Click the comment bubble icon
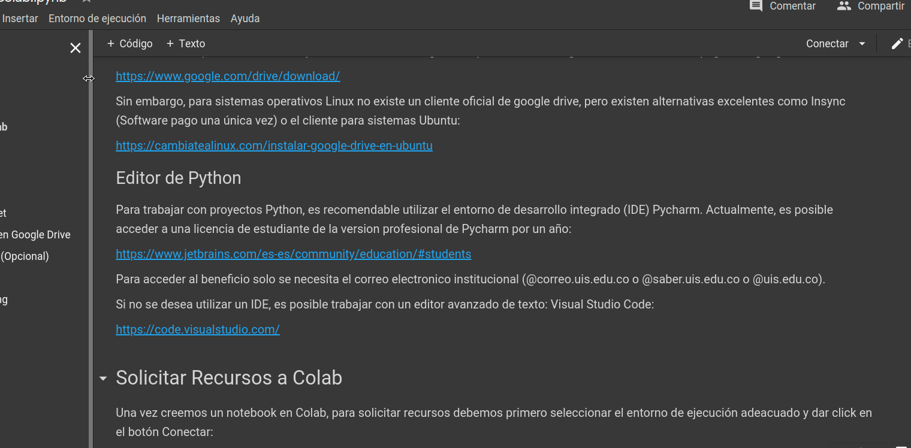This screenshot has height=448, width=911. (756, 6)
